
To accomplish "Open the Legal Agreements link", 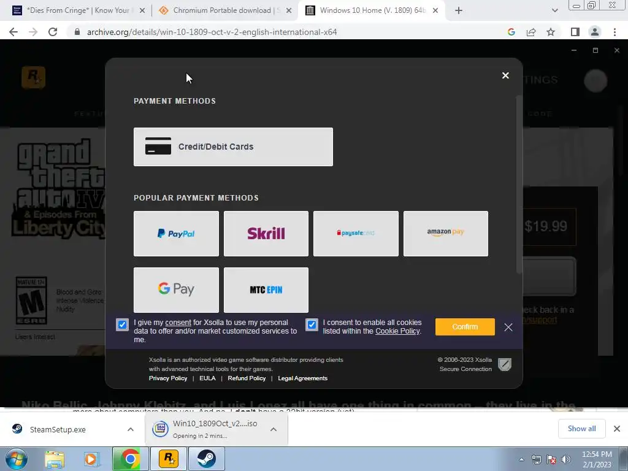I will (303, 378).
